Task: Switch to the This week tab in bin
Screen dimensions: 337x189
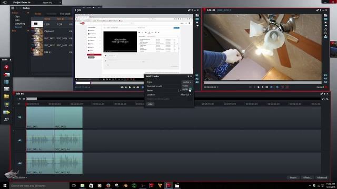Action: [65, 14]
